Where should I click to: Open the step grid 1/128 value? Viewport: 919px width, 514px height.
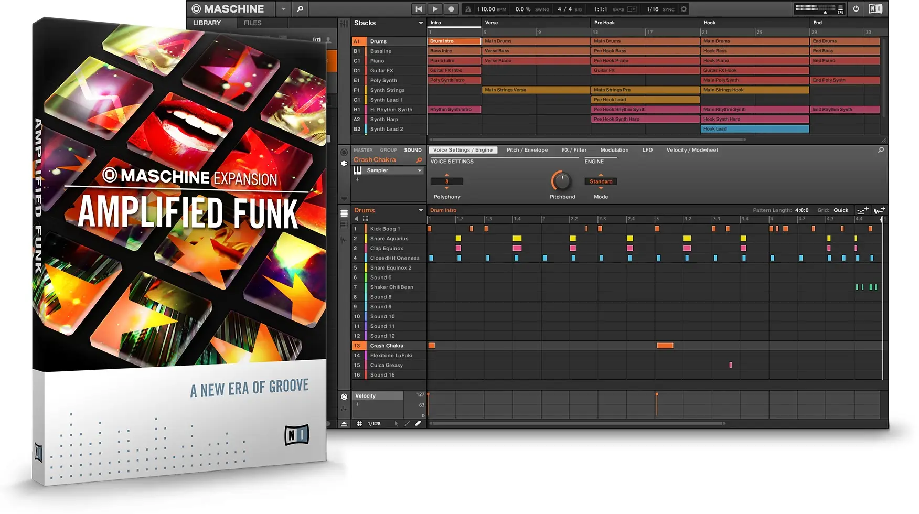click(374, 424)
